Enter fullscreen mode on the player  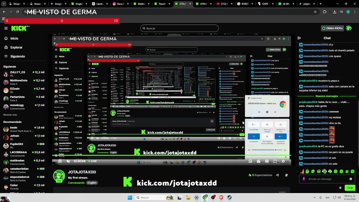pyautogui.click(x=275, y=161)
